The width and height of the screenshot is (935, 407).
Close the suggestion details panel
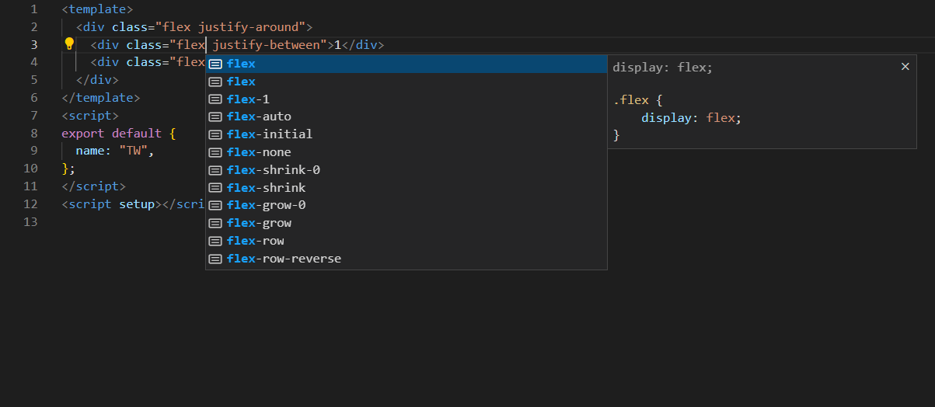[x=905, y=67]
